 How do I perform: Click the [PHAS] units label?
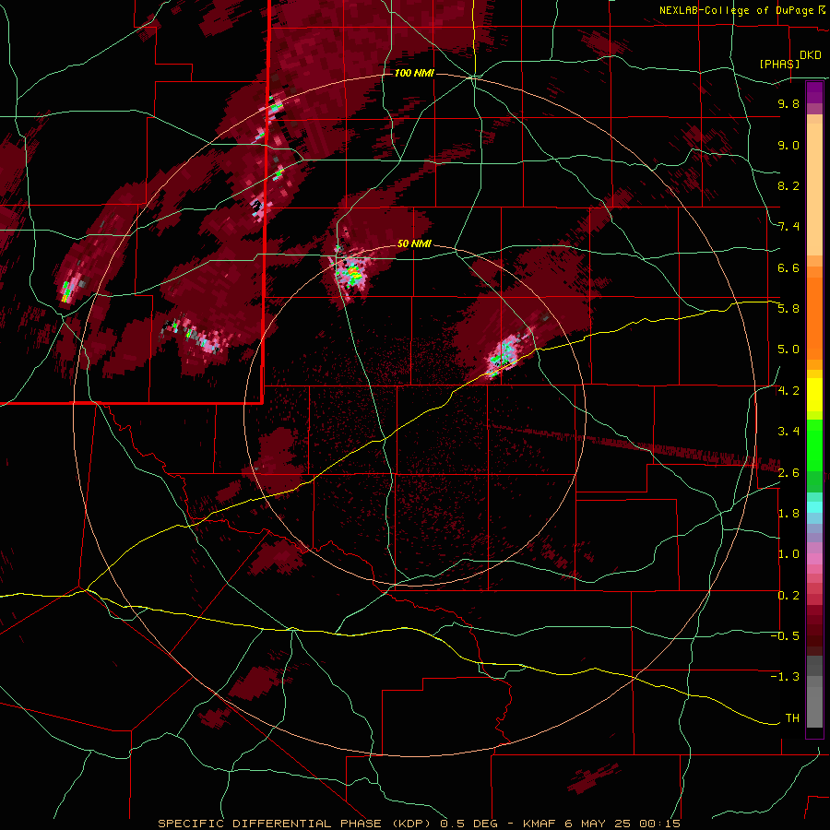pos(779,64)
